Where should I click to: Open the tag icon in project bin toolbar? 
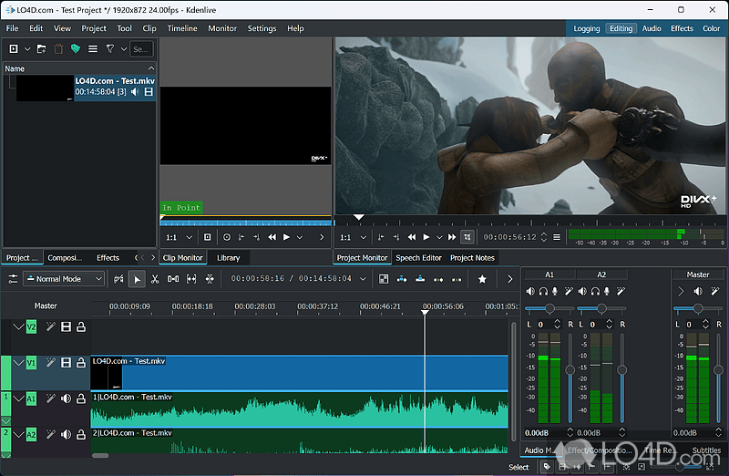[x=77, y=48]
